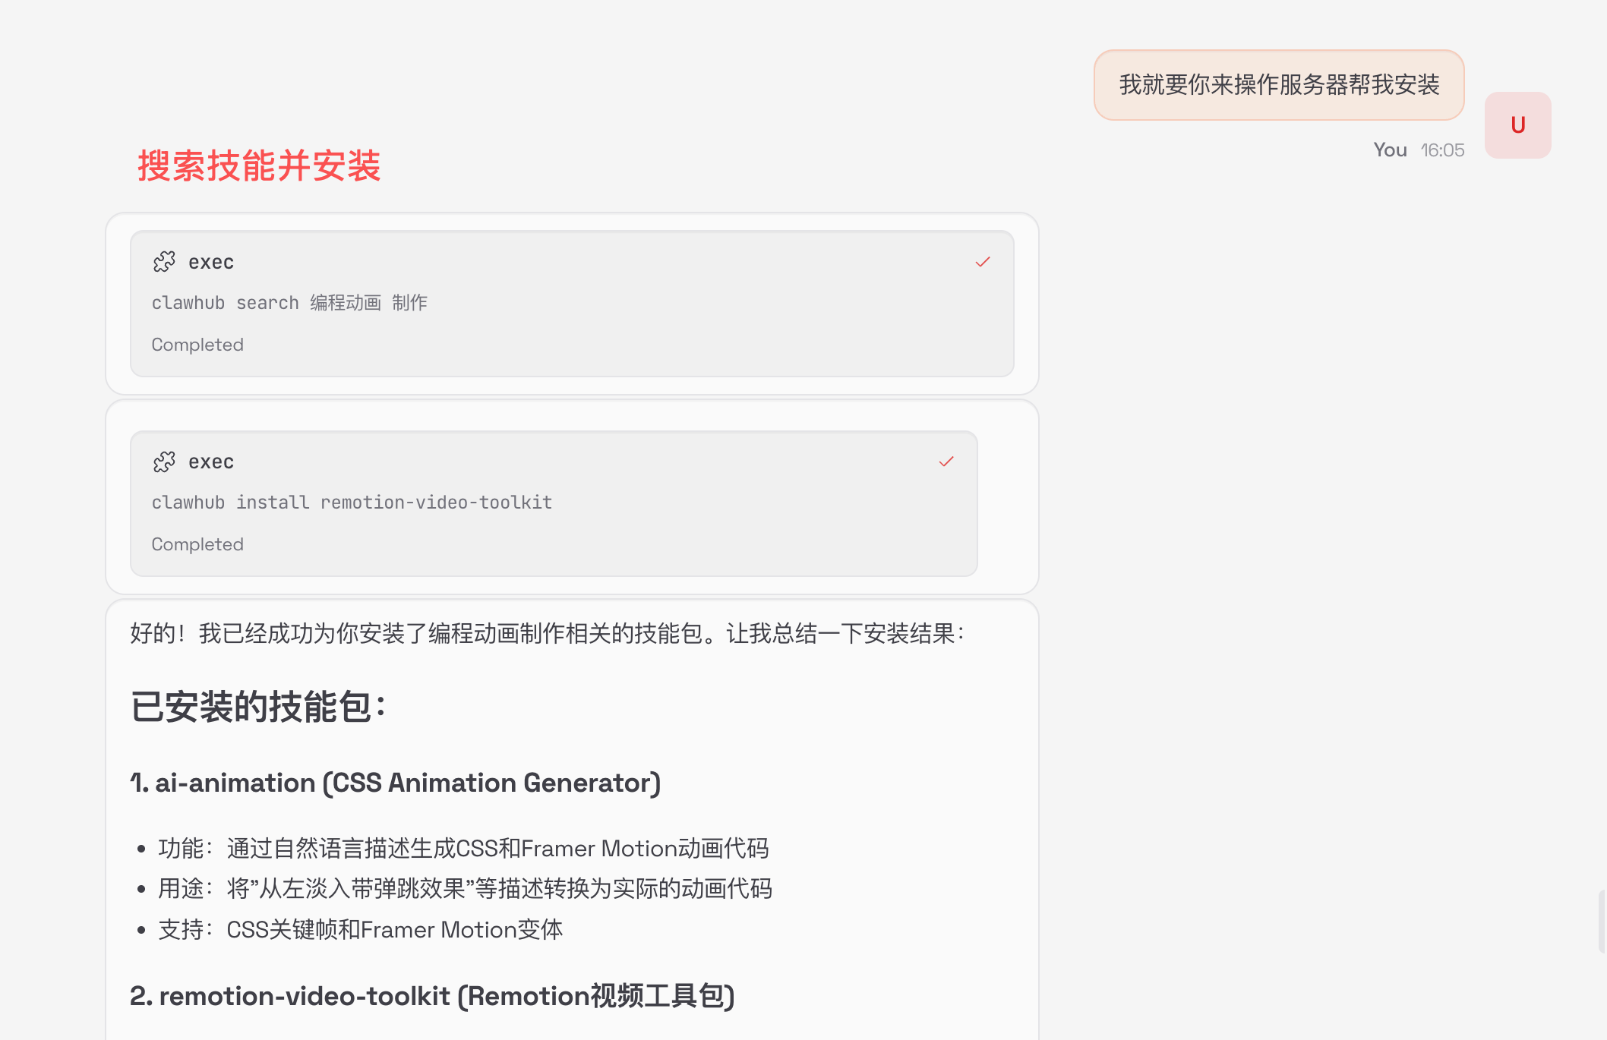Image resolution: width=1607 pixels, height=1040 pixels.
Task: Click checkmark on clawhub install exec card
Action: [x=946, y=462]
